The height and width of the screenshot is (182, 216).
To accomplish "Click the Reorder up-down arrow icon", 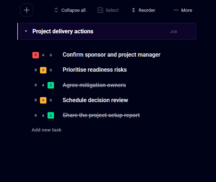I will click(x=134, y=10).
